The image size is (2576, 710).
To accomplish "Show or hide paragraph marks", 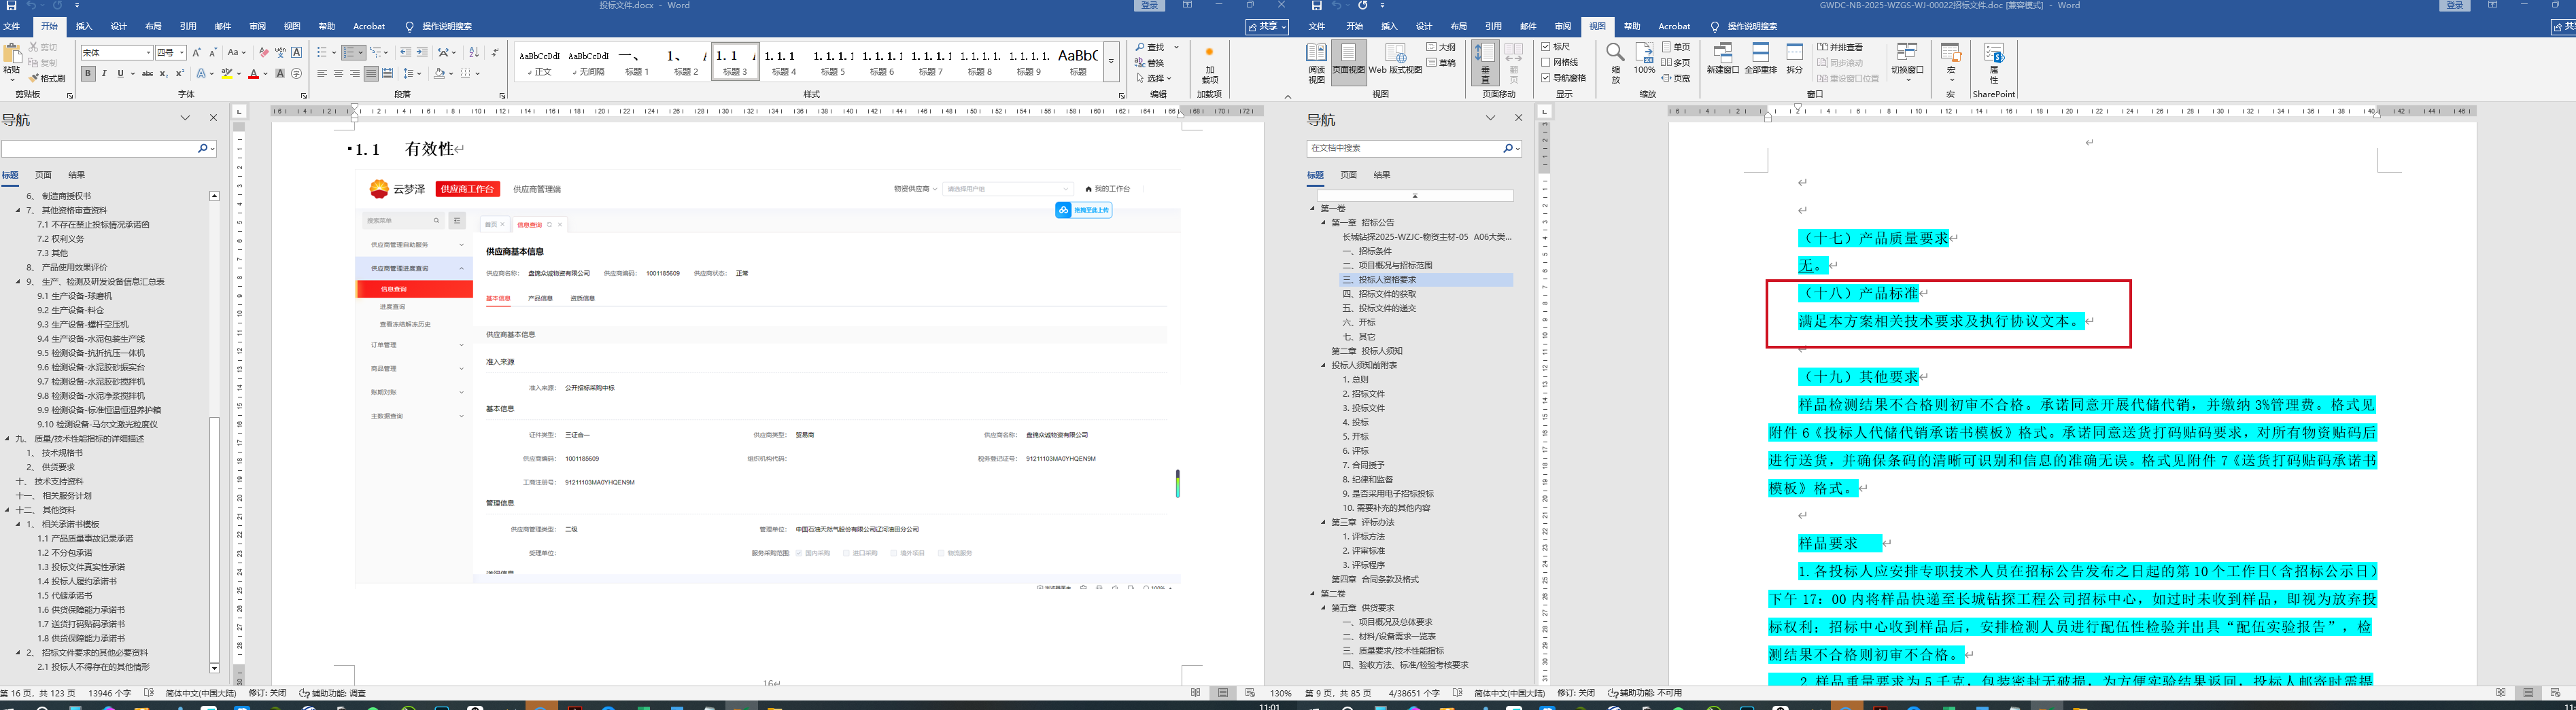I will [495, 52].
